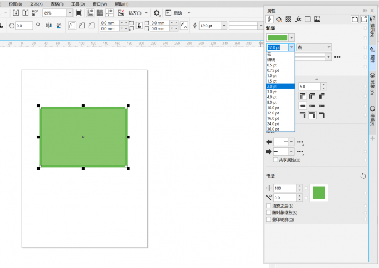379x268 pixels.
Task: Expand the 贴齐(T) snap dropdown arrow
Action: (x=146, y=13)
